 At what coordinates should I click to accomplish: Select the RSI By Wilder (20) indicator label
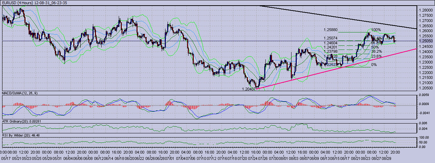[x=20, y=134]
